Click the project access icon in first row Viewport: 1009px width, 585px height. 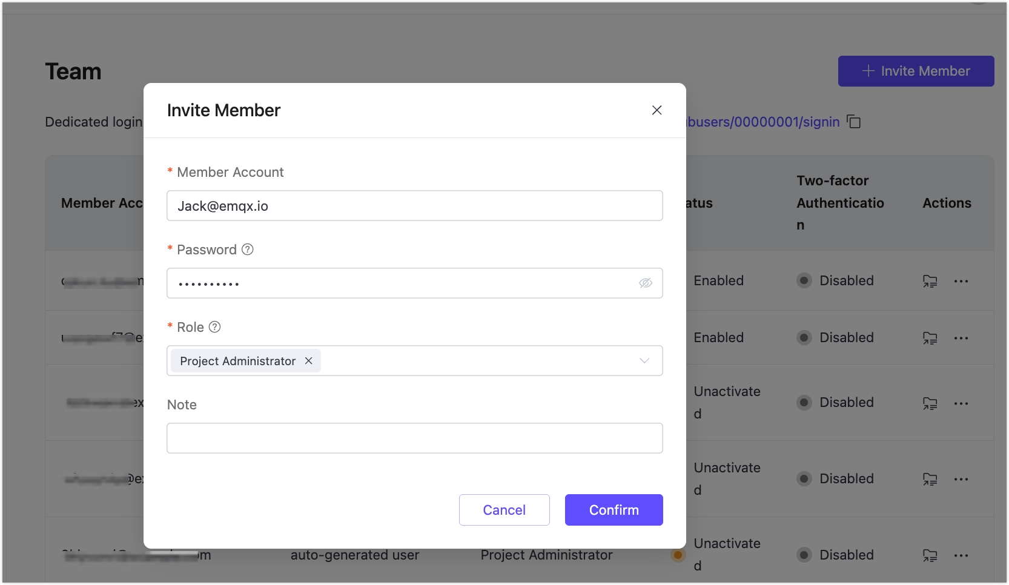coord(930,281)
